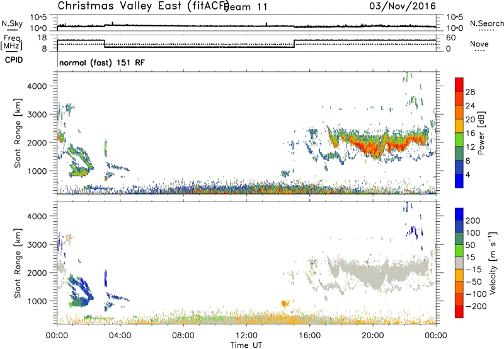The width and height of the screenshot is (504, 349).
Task: Click the 'normal (fast) 151 RF' text
Action: coord(102,62)
